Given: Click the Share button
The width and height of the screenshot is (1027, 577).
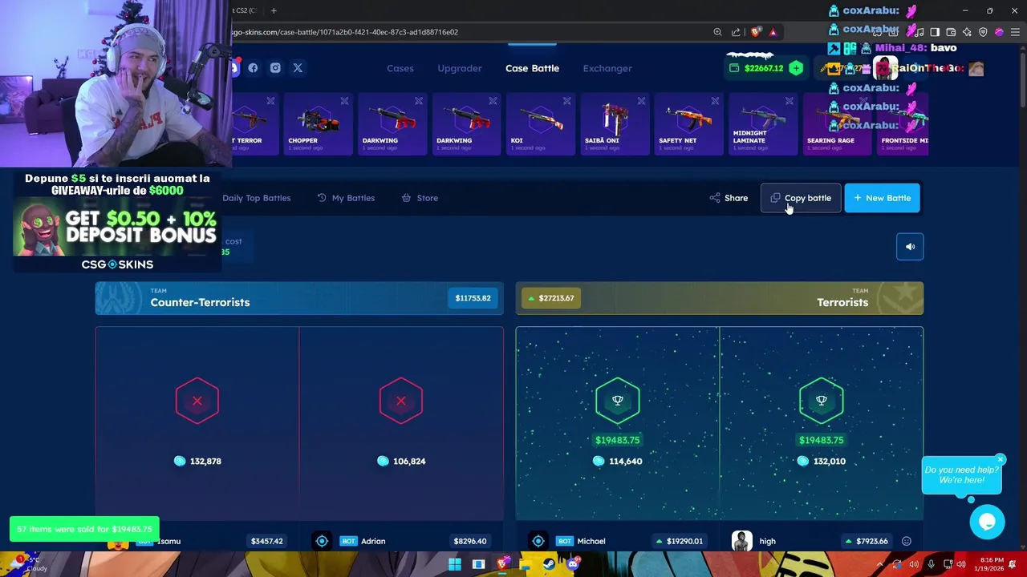Looking at the screenshot, I should click(x=729, y=198).
